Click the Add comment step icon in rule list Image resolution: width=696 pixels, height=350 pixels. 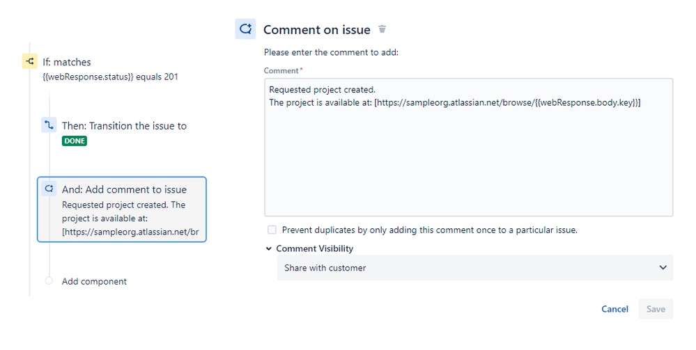pyautogui.click(x=48, y=189)
